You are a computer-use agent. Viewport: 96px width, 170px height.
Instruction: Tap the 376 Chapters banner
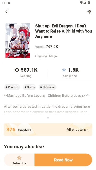tap(48, 130)
